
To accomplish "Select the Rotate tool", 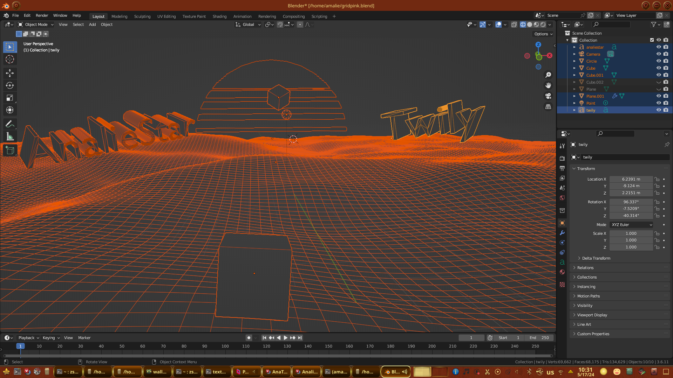I will (10, 85).
